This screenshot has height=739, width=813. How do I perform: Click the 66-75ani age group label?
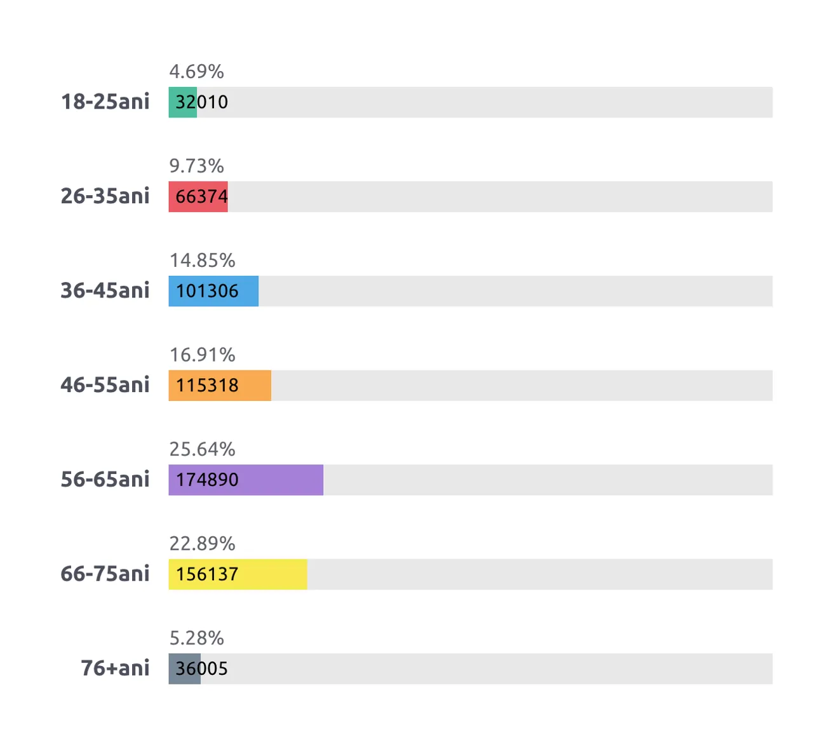coord(105,574)
